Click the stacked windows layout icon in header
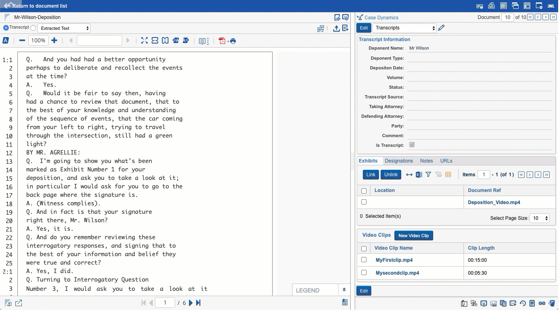Image resolution: width=559 pixels, height=311 pixels. click(x=515, y=6)
